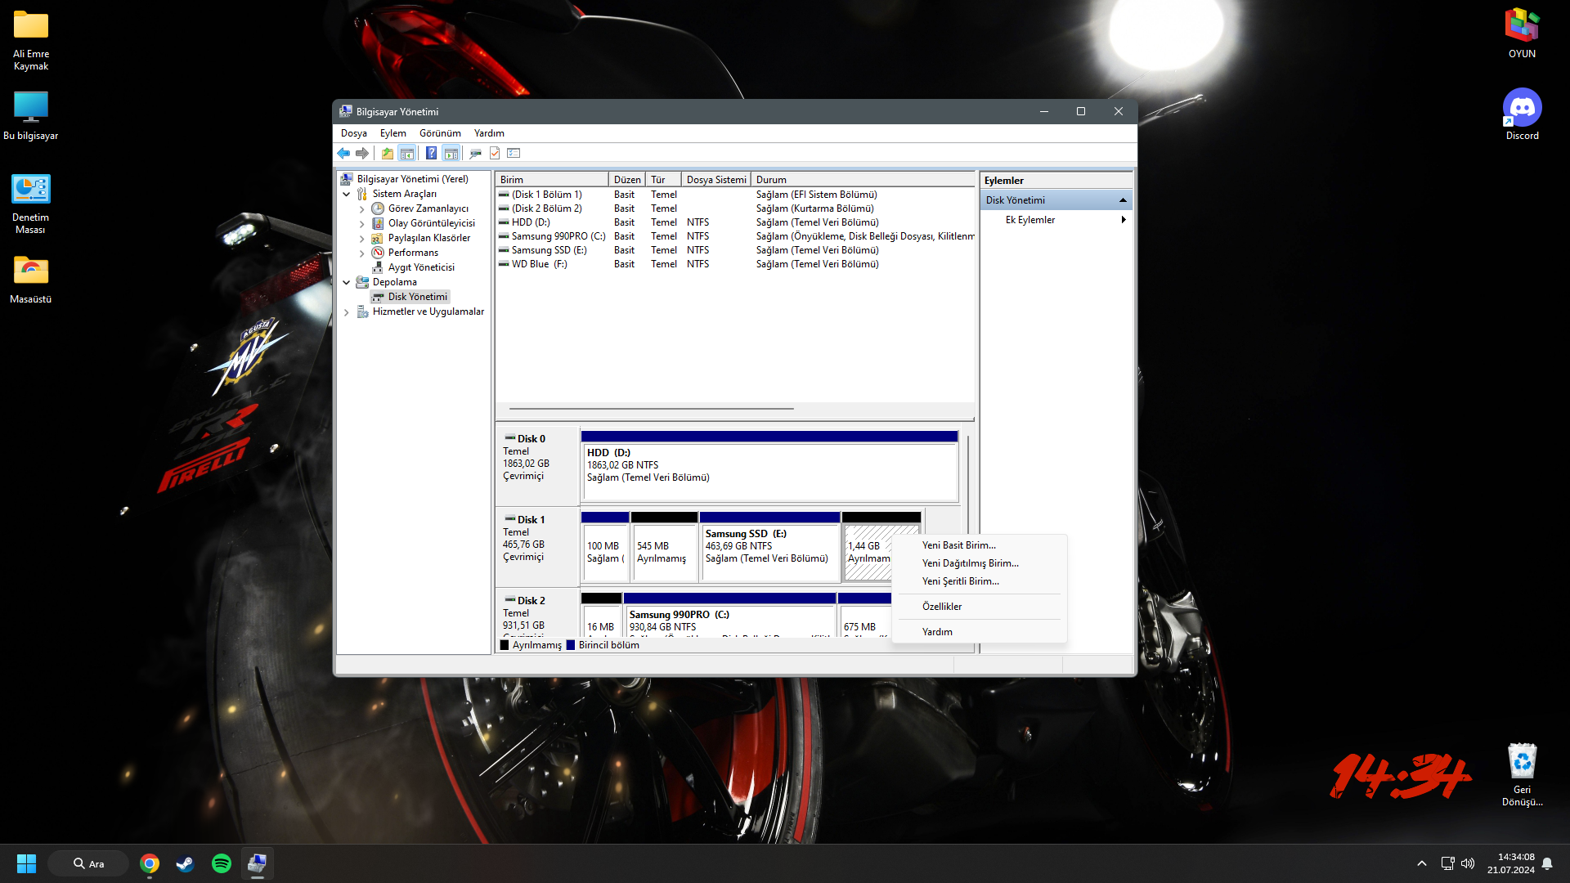Select the HDD (D:) volume row
Image resolution: width=1570 pixels, height=883 pixels.
(735, 222)
